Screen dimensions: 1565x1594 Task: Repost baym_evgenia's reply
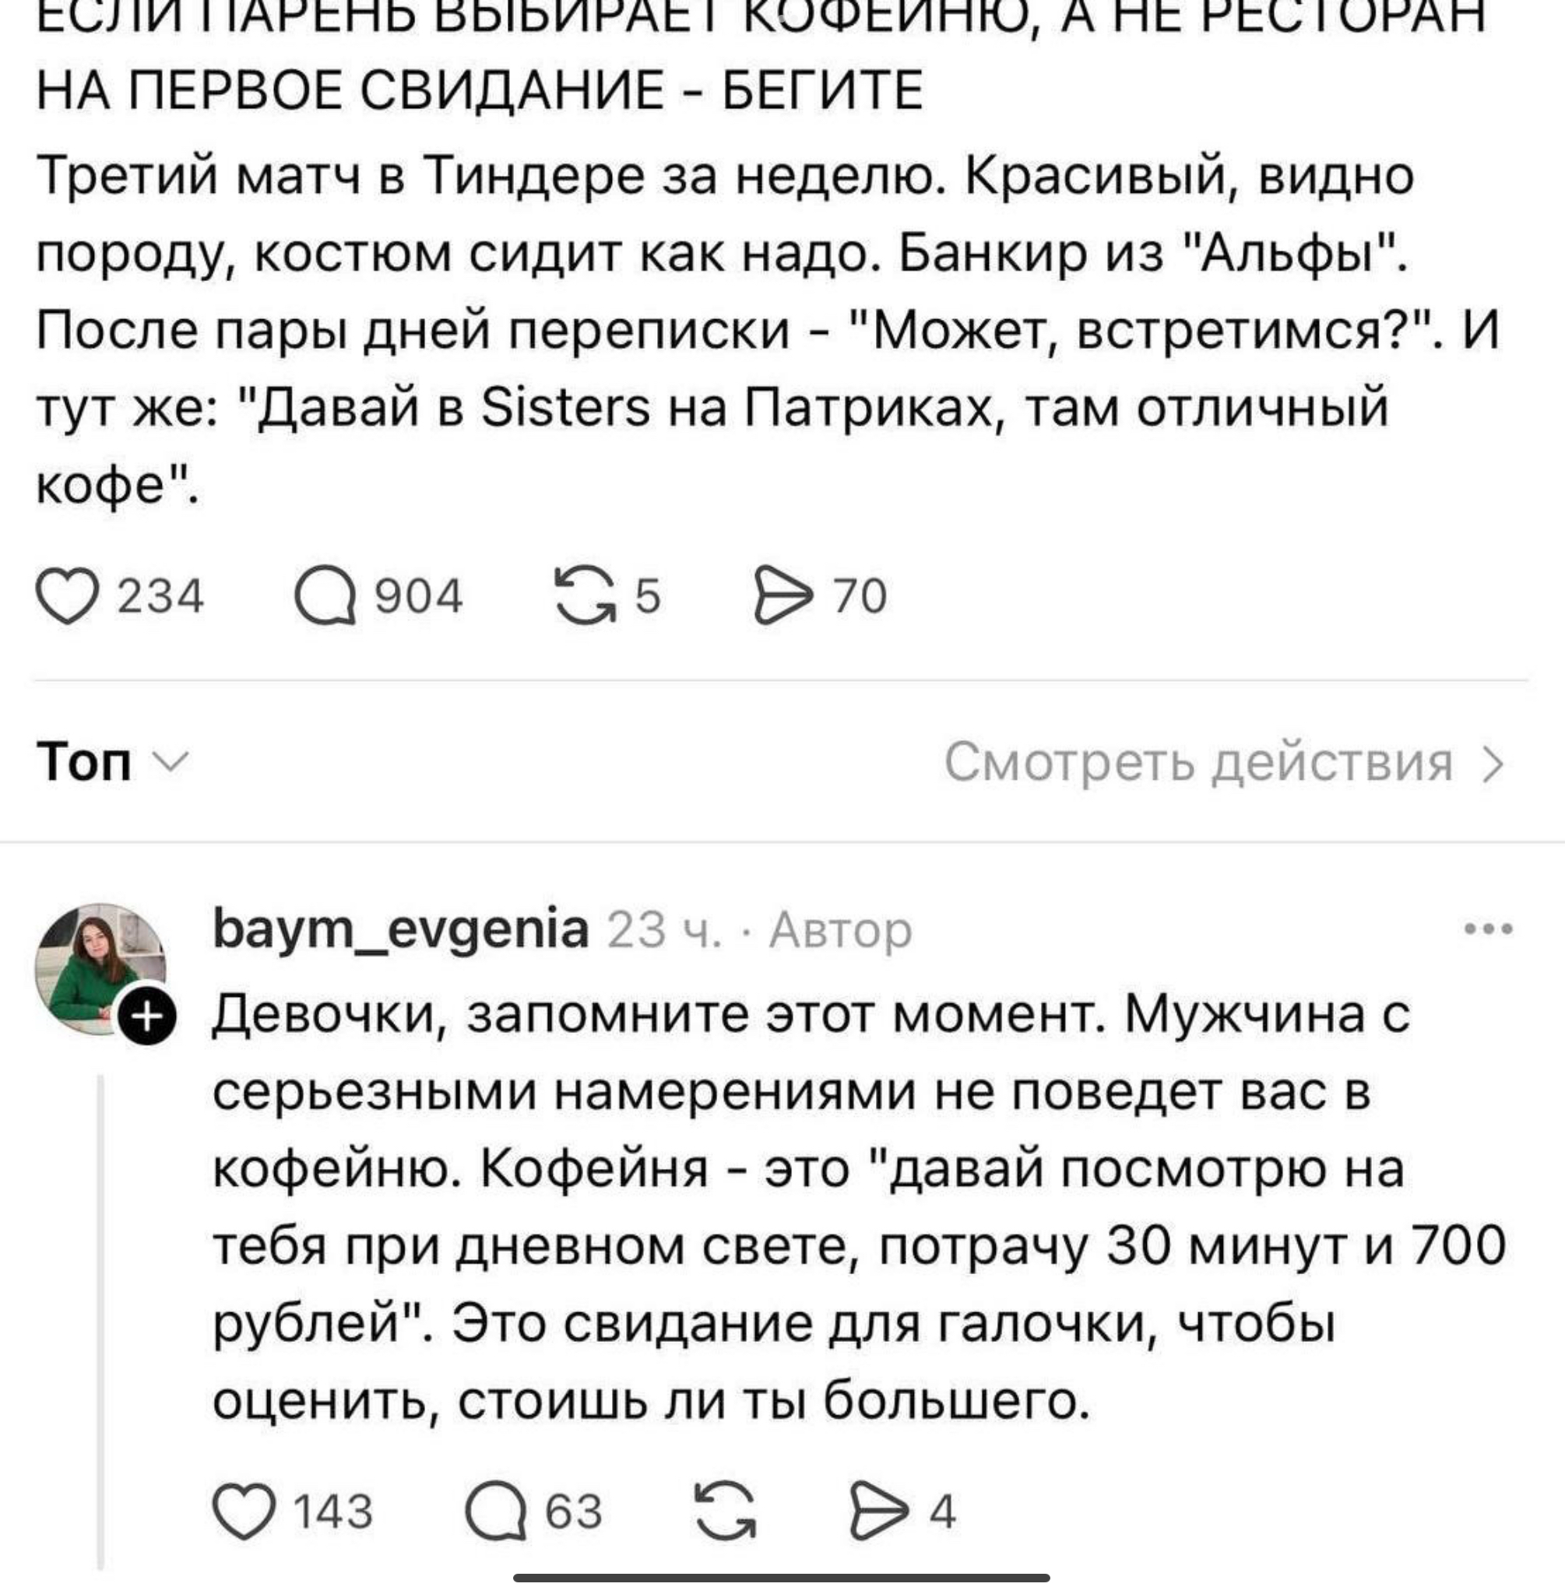pyautogui.click(x=725, y=1510)
